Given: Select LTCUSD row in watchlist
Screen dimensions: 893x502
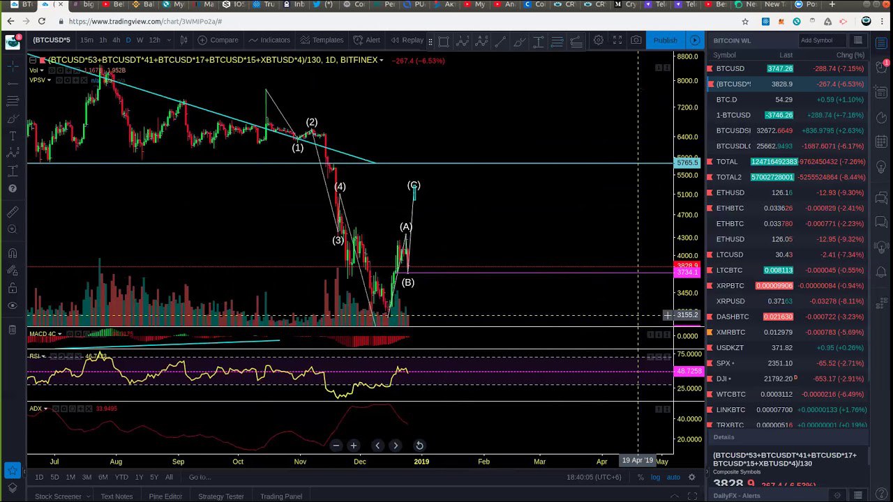Looking at the screenshot, I should [786, 254].
